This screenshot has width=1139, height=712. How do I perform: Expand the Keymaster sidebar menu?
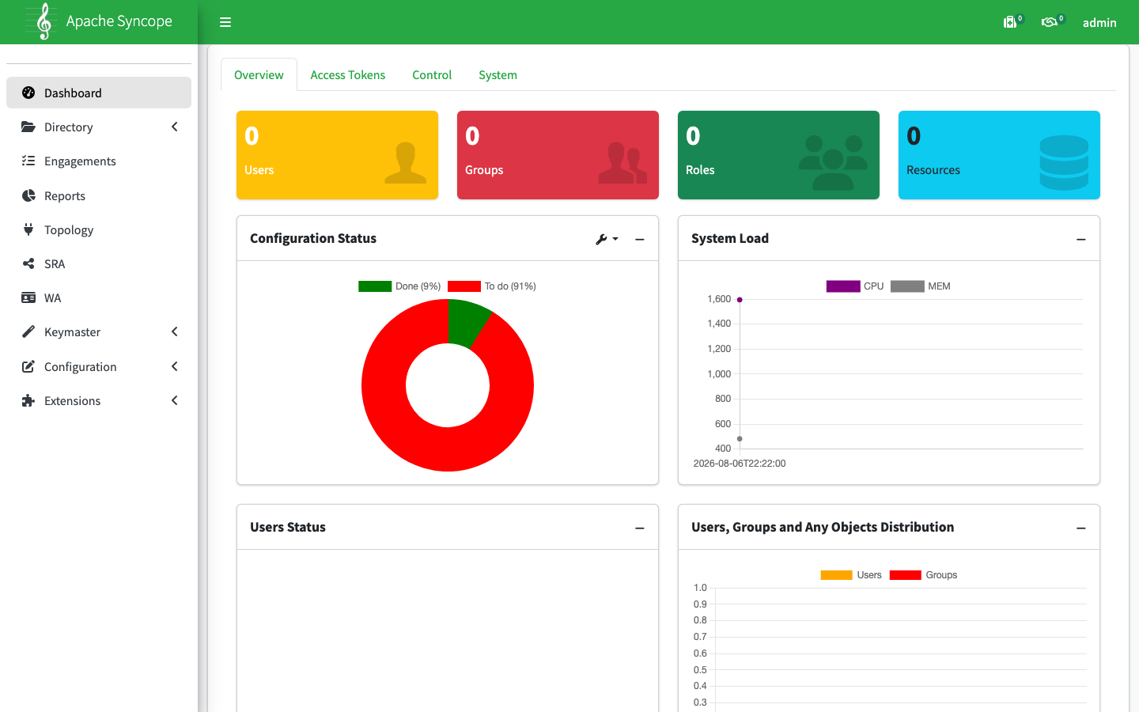click(99, 331)
